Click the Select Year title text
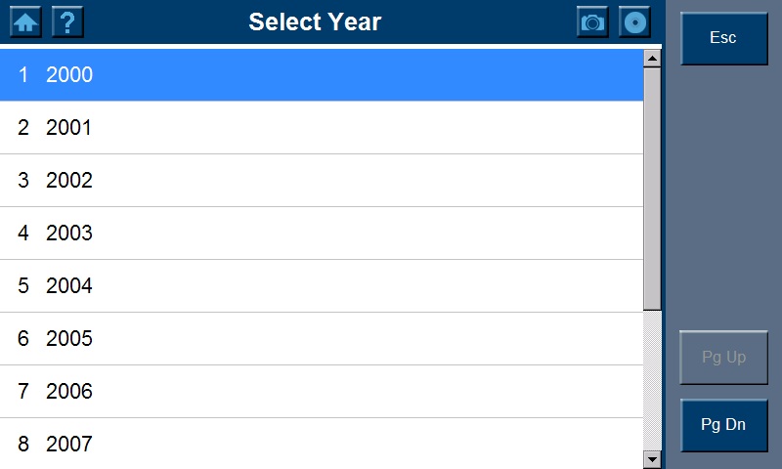This screenshot has height=469, width=782. pyautogui.click(x=315, y=21)
